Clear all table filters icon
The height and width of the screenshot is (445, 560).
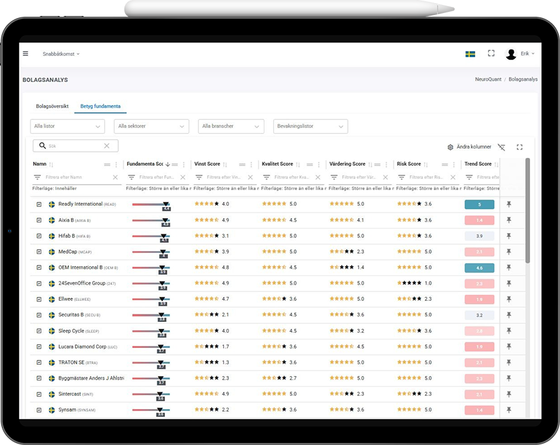coord(502,147)
